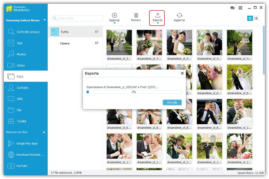The image size is (269, 179).
Task: Open the SMS section
Action: (26, 99)
